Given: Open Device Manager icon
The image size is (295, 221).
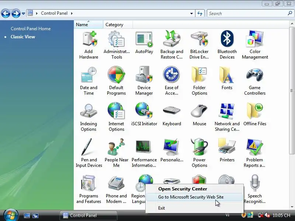Looking at the screenshot, I should [144, 81].
